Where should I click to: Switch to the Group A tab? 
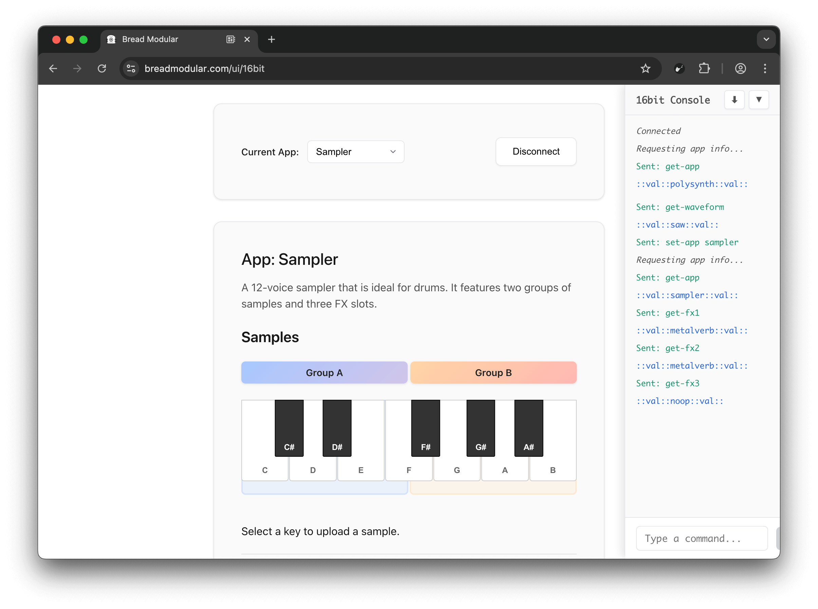[324, 372]
